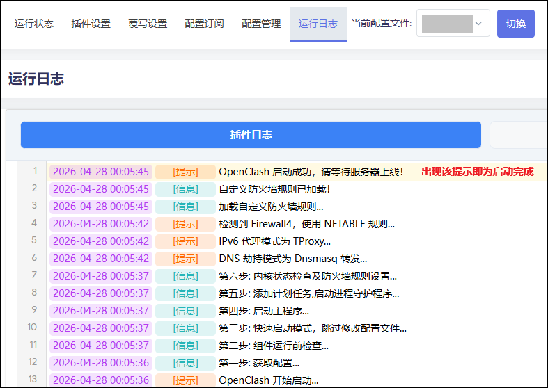Click the [信息] tag on line 2
This screenshot has height=388, width=548.
[185, 189]
